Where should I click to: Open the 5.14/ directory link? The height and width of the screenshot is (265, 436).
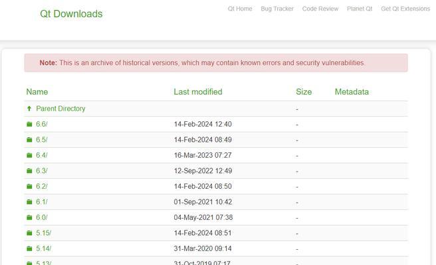coord(43,248)
